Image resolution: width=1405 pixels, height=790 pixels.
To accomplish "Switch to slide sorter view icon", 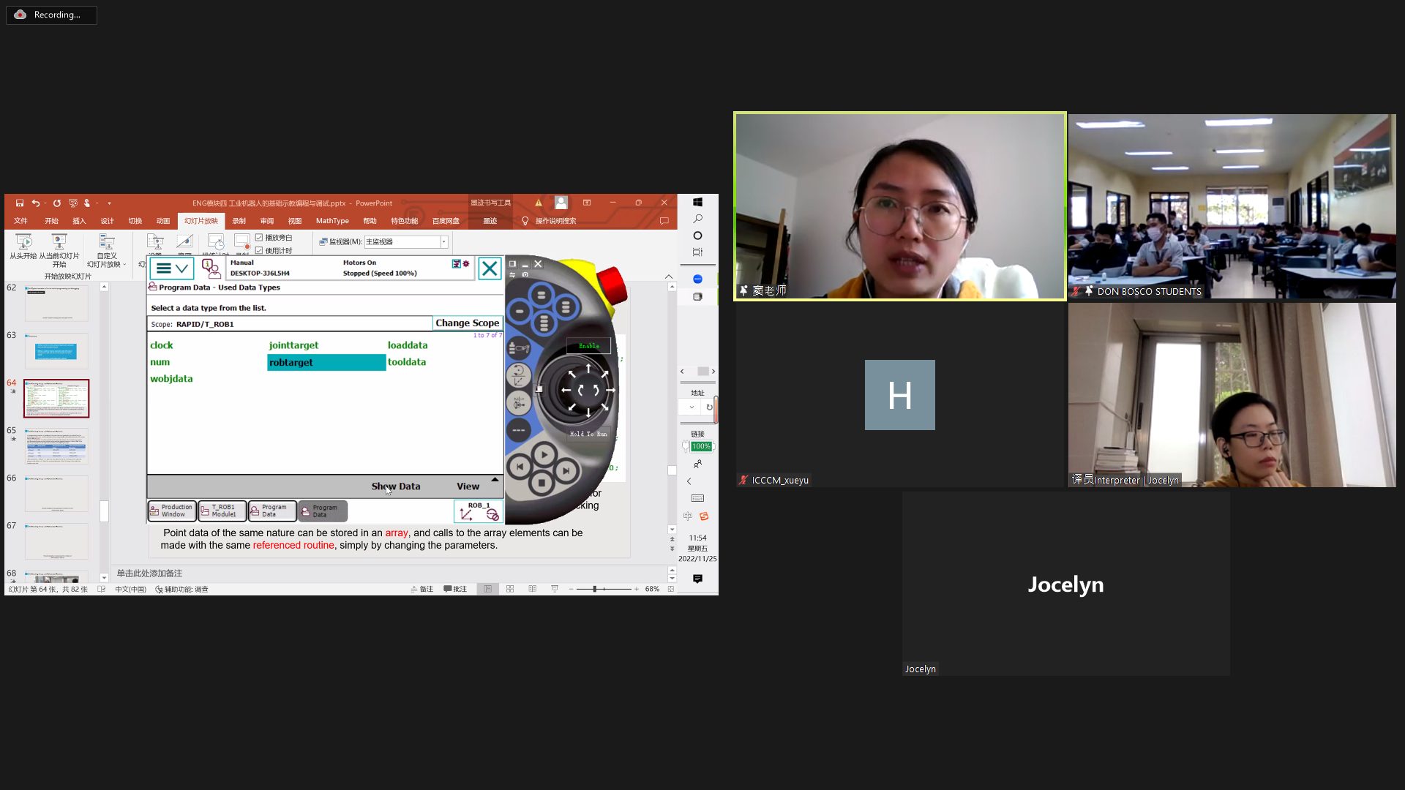I will point(510,589).
